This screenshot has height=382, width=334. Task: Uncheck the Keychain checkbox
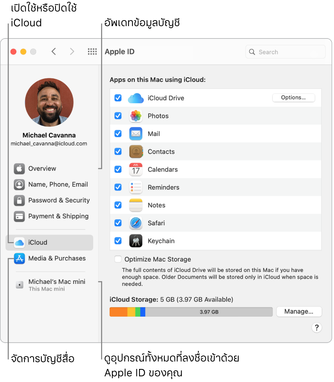118,241
